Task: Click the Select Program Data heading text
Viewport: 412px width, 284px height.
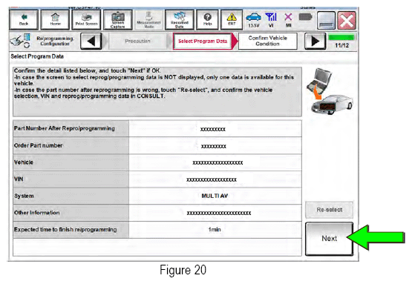Action: pyautogui.click(x=37, y=56)
